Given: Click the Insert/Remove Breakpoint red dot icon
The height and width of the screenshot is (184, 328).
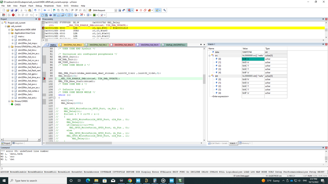Looking at the screenshot, I should tap(137, 10).
